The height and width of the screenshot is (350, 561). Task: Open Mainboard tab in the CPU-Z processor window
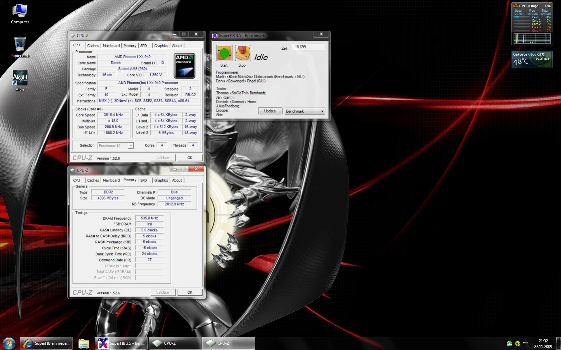tap(111, 46)
